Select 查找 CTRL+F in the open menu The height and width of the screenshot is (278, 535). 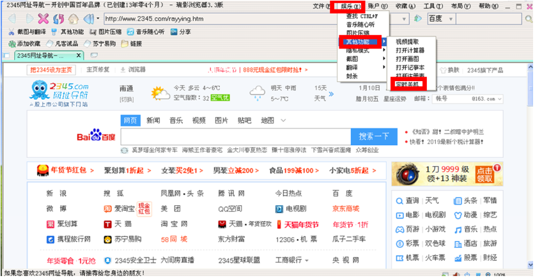[x=362, y=16]
